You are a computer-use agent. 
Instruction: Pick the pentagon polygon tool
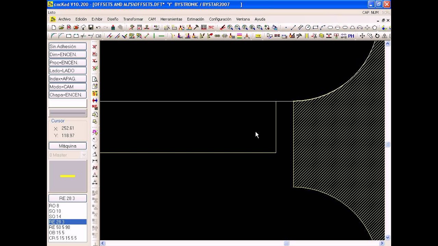tap(374, 27)
